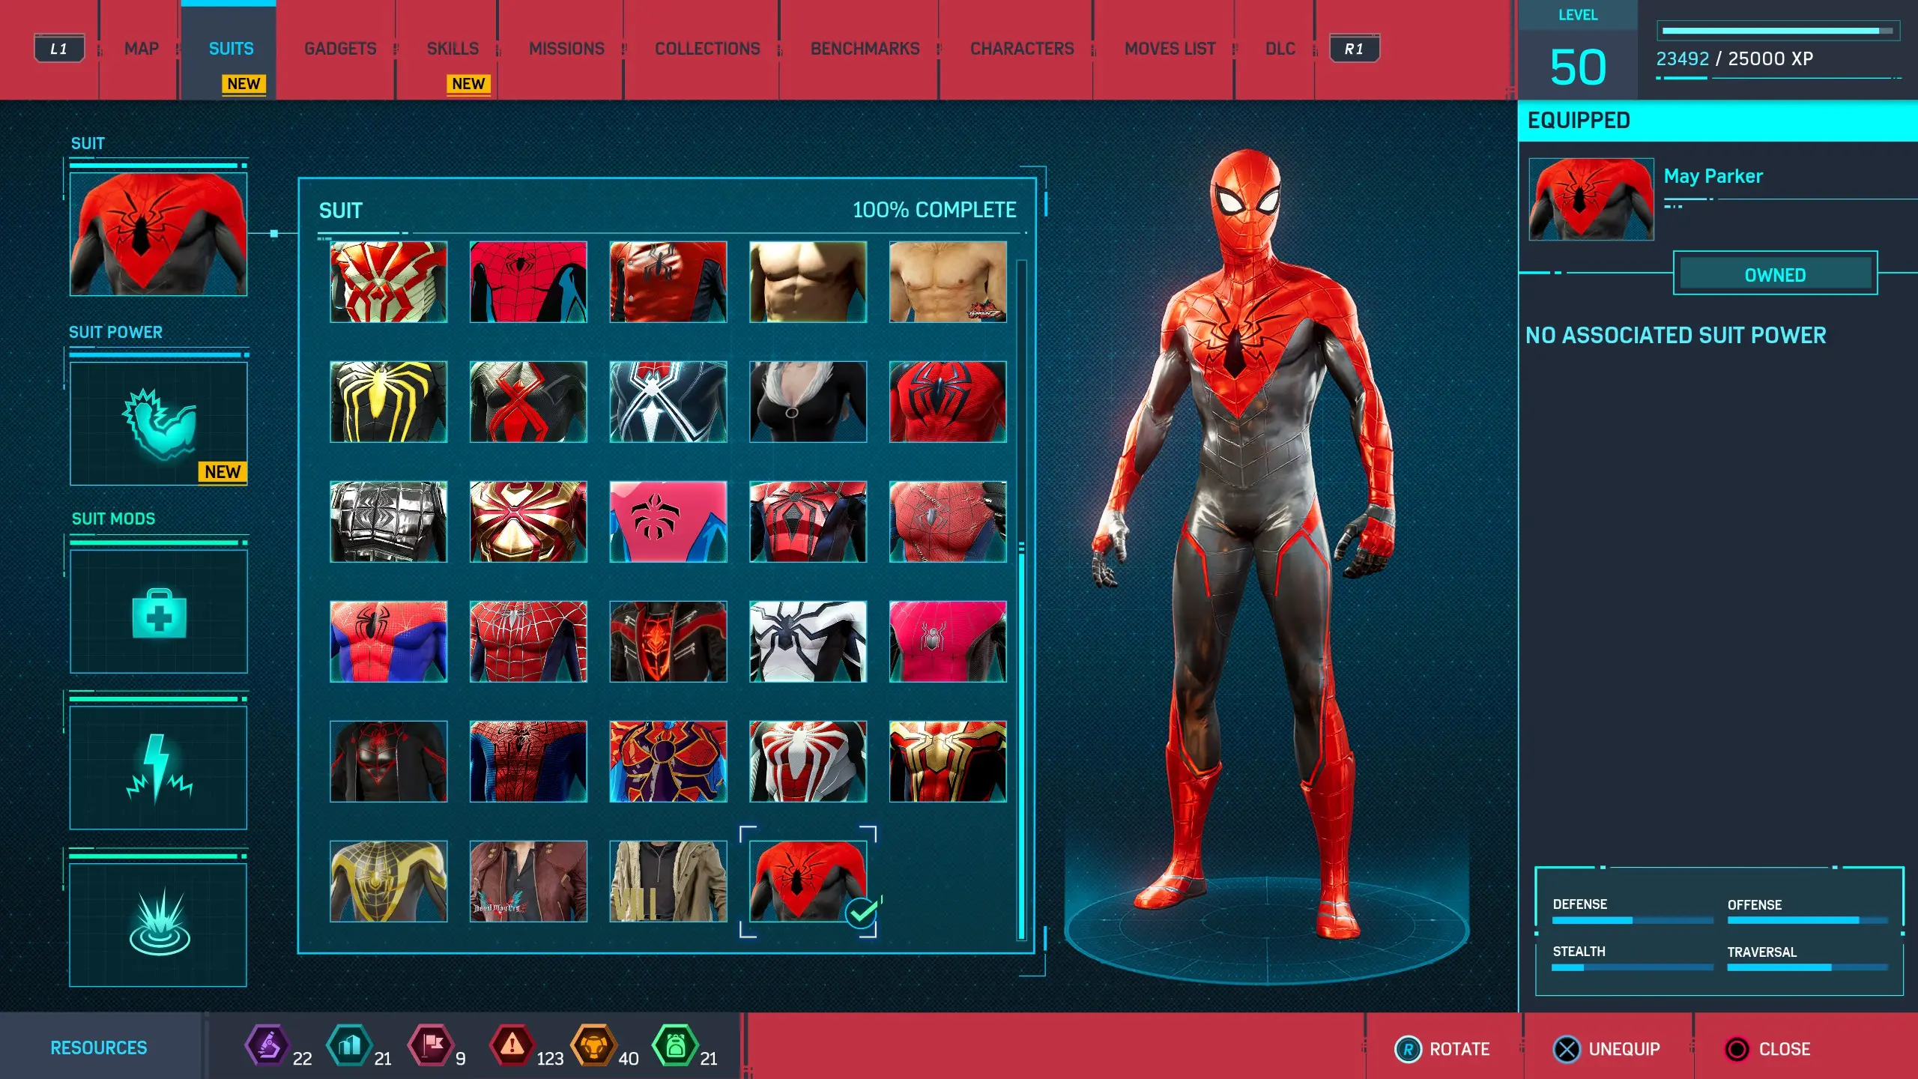1918x1079 pixels.
Task: Click the UNEQUIP button
Action: (x=1606, y=1049)
